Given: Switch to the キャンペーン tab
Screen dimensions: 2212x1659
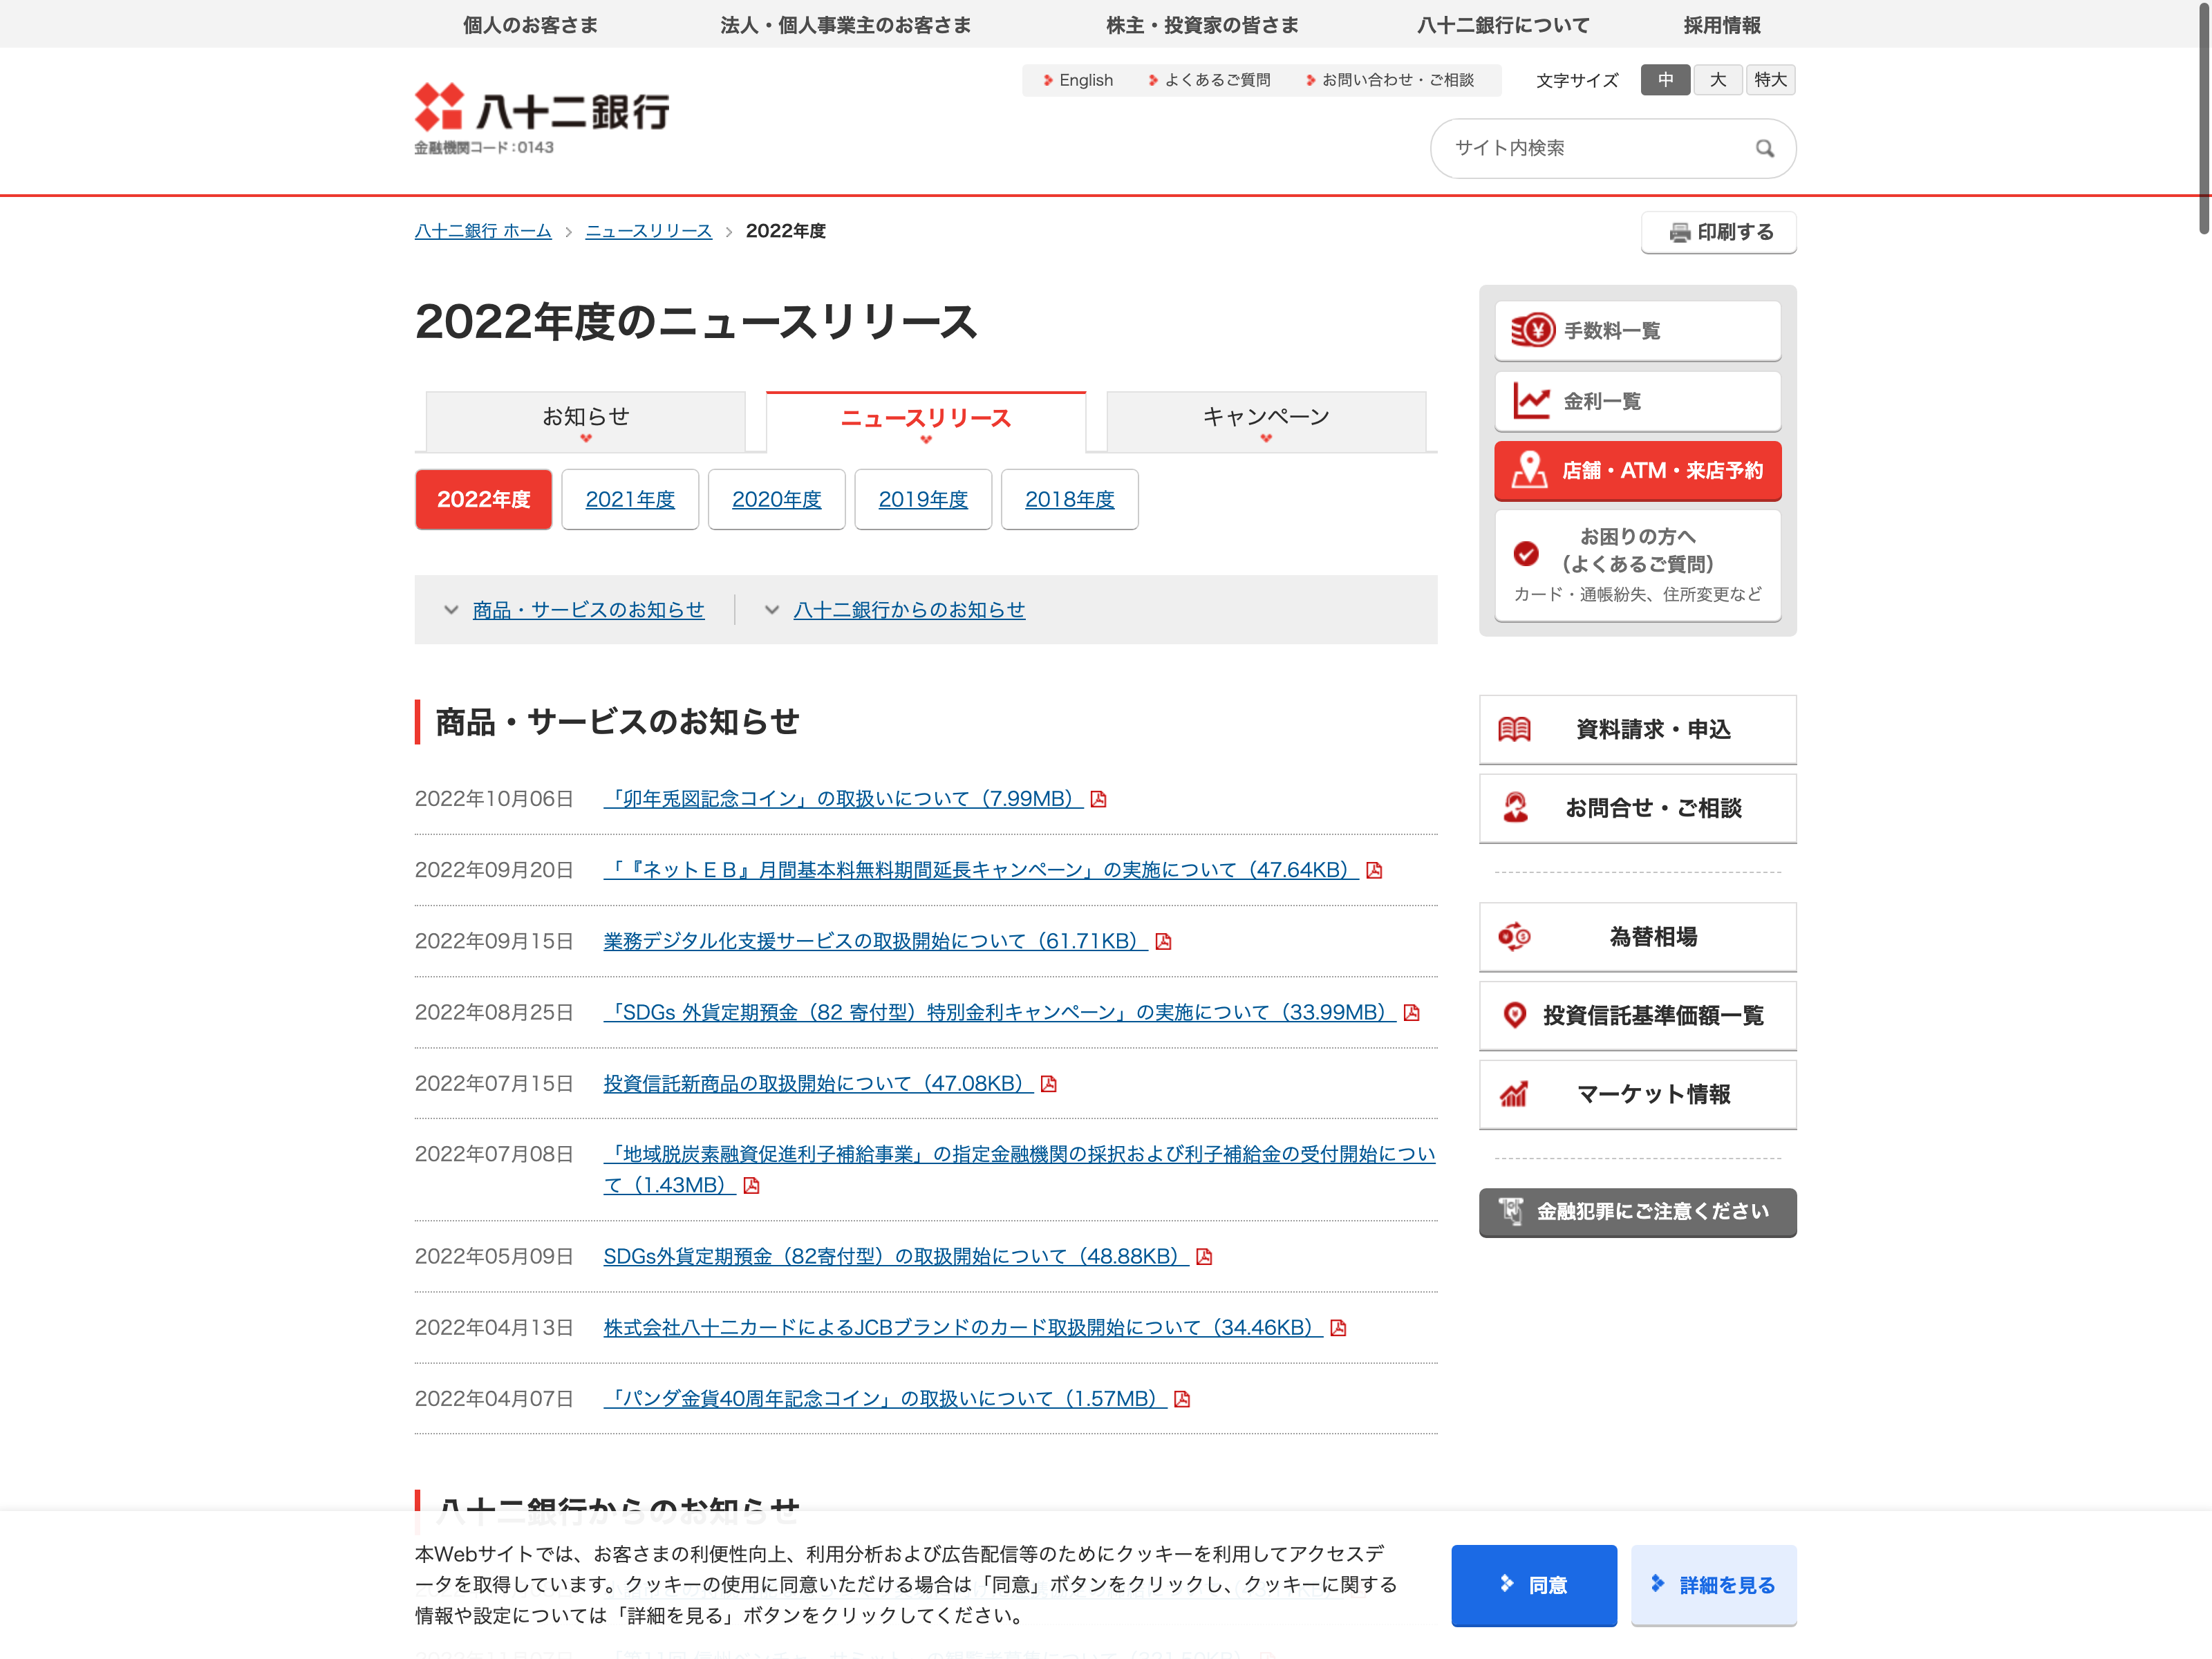Looking at the screenshot, I should pyautogui.click(x=1265, y=421).
